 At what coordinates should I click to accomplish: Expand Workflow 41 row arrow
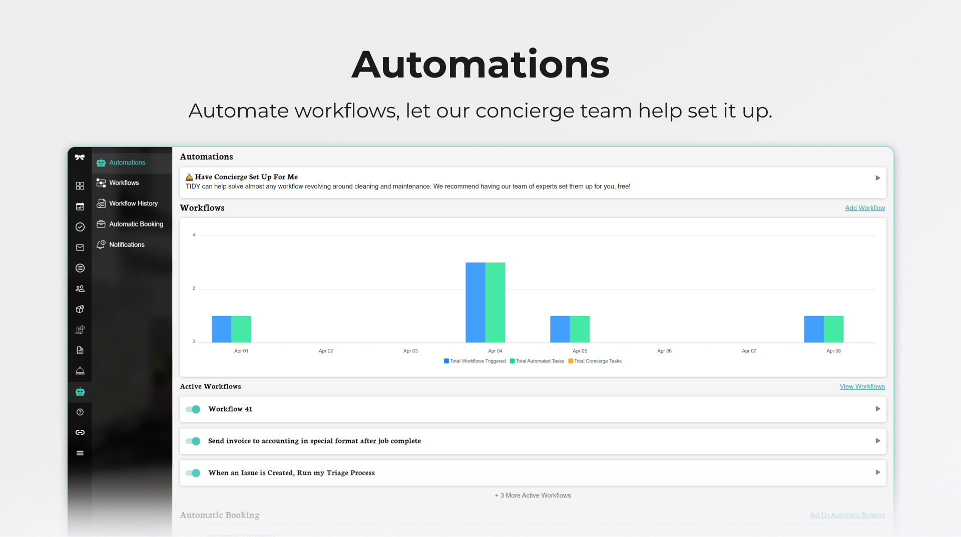tap(877, 409)
